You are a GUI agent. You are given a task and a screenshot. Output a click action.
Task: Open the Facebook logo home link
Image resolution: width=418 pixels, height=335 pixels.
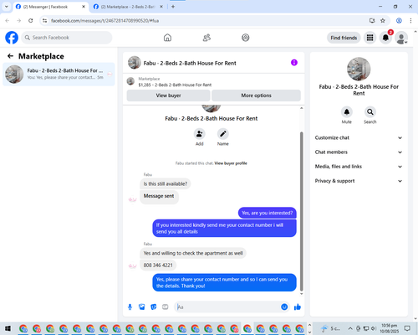point(12,38)
